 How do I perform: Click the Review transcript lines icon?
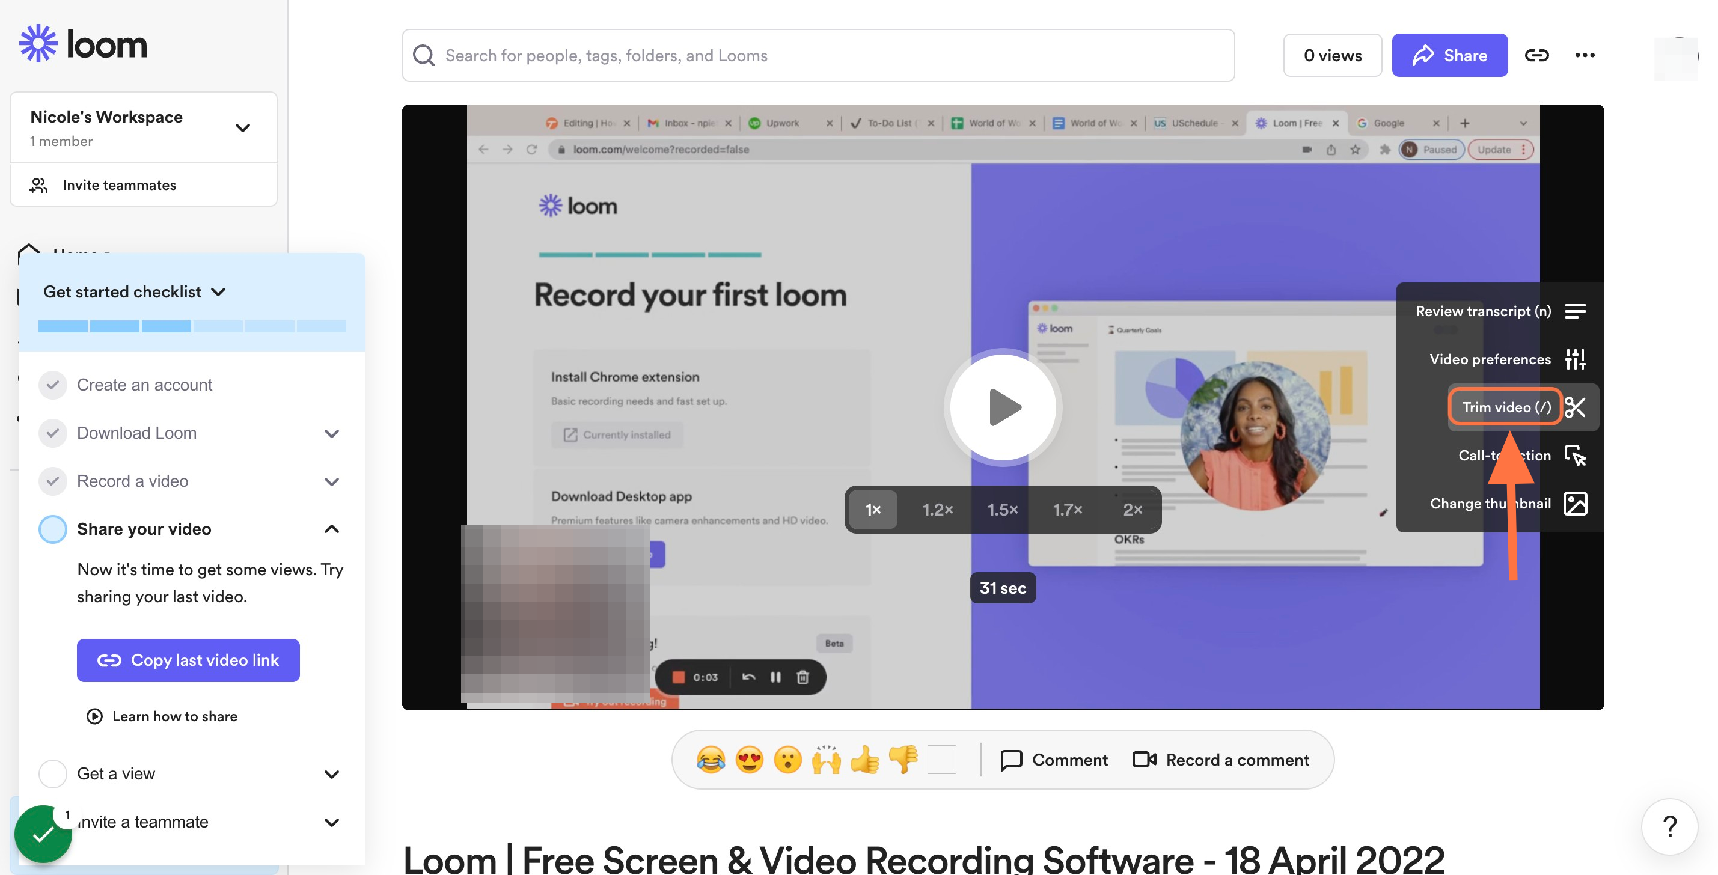1576,311
